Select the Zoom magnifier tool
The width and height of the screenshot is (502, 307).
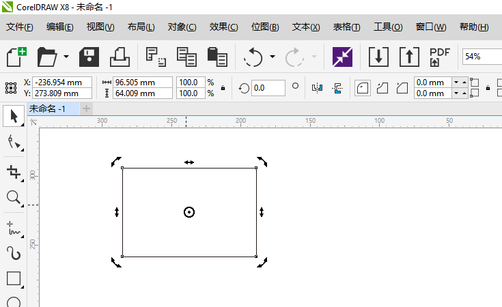point(14,198)
